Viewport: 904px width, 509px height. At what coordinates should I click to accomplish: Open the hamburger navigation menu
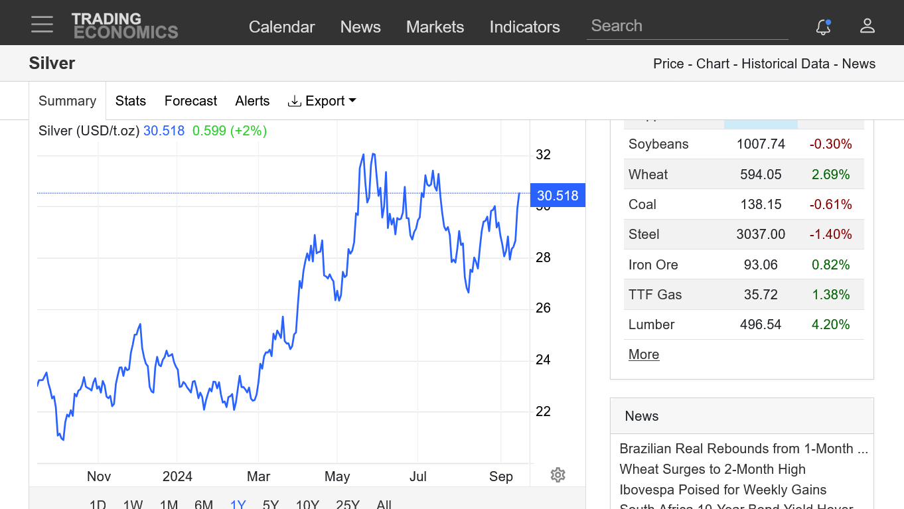pyautogui.click(x=42, y=25)
